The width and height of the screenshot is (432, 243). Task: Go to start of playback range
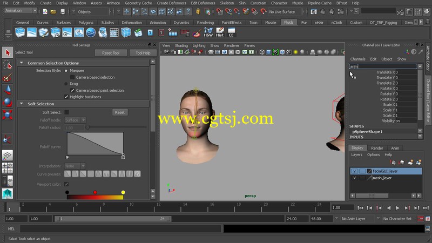[360, 208]
